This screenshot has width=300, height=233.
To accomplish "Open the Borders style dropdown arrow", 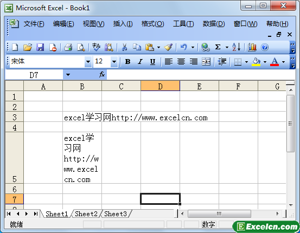I will [246, 62].
